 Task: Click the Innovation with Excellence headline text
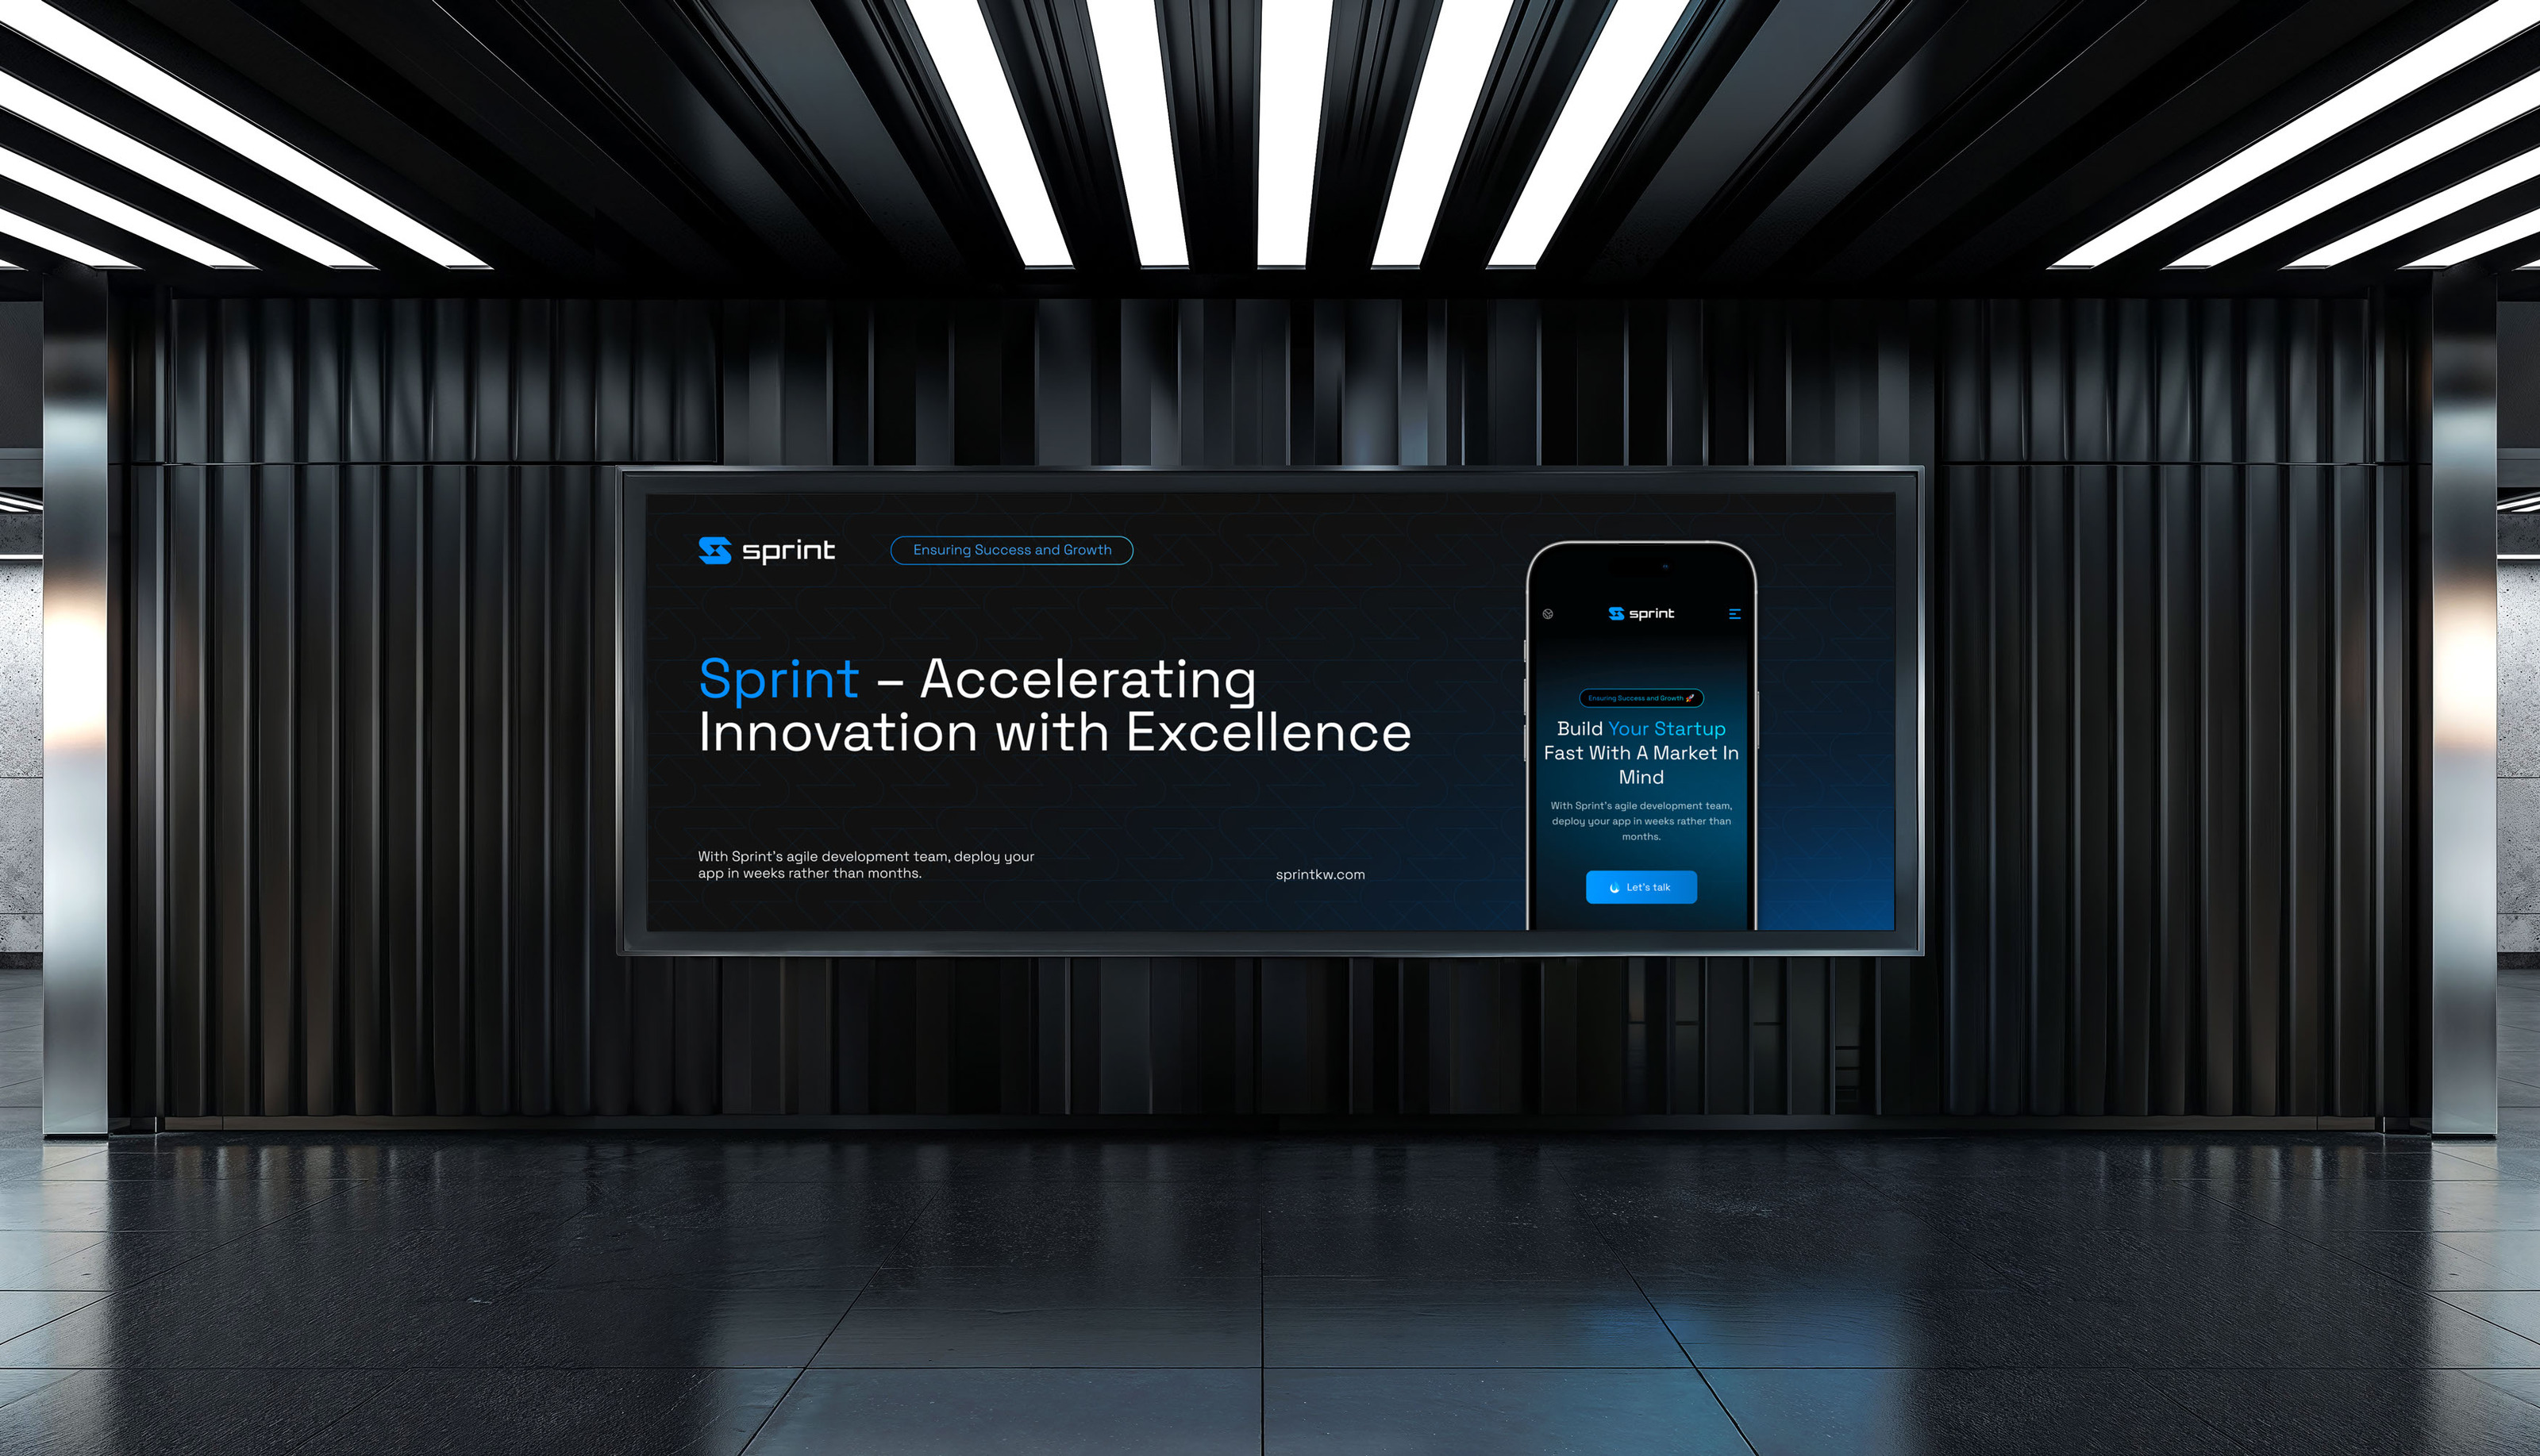1054,733
